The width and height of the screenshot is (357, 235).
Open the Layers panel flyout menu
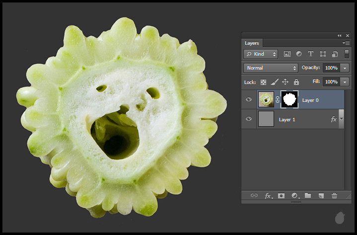[346, 43]
